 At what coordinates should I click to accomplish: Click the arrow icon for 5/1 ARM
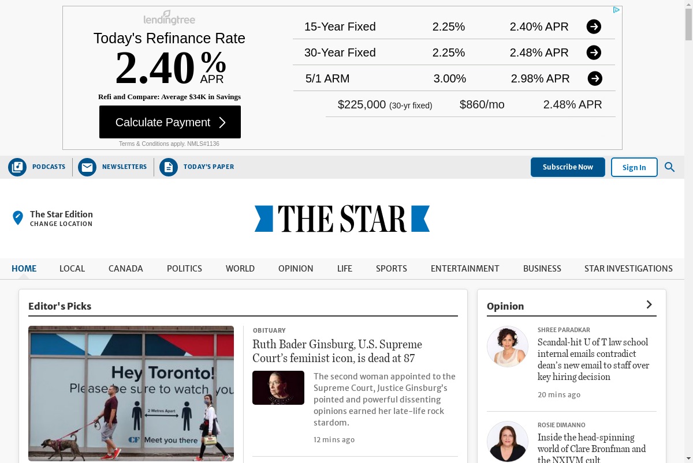(595, 78)
